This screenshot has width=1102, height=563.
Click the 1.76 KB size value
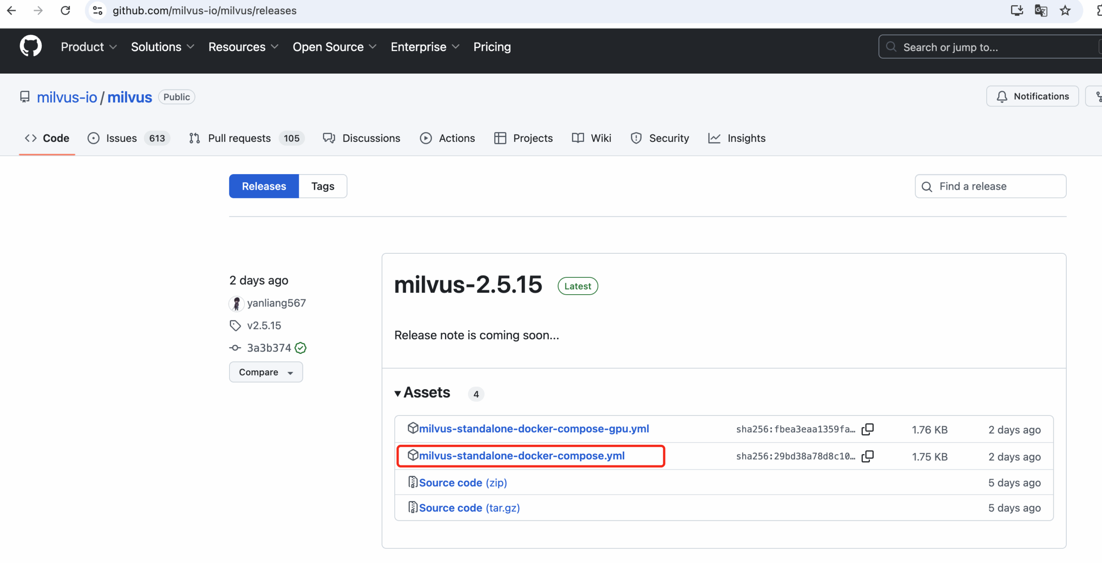929,430
